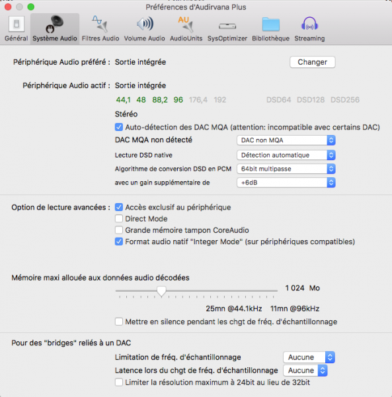Open the Streaming headphones icon
Viewport: 392px width, 397px height.
coord(309,24)
